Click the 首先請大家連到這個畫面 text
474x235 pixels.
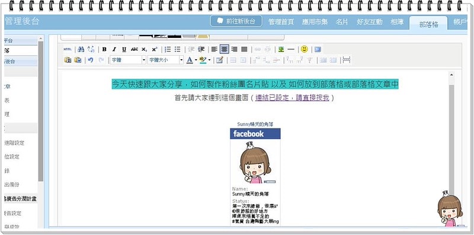tap(212, 98)
